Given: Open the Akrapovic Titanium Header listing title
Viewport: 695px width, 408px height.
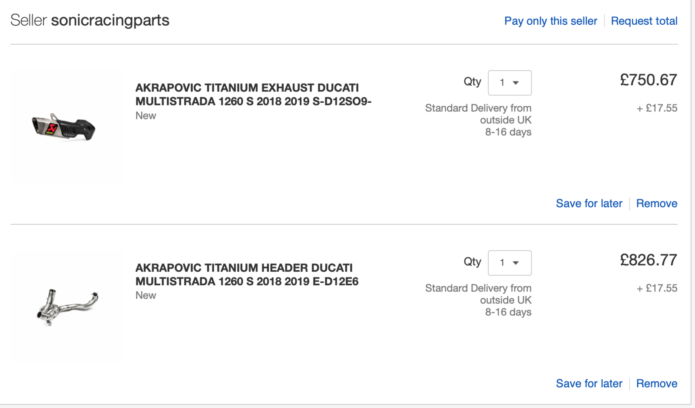Looking at the screenshot, I should (x=247, y=274).
